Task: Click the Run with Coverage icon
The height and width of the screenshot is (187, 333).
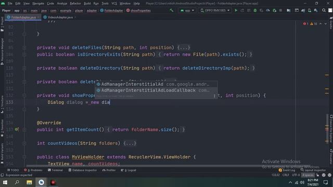Action: pos(261,10)
